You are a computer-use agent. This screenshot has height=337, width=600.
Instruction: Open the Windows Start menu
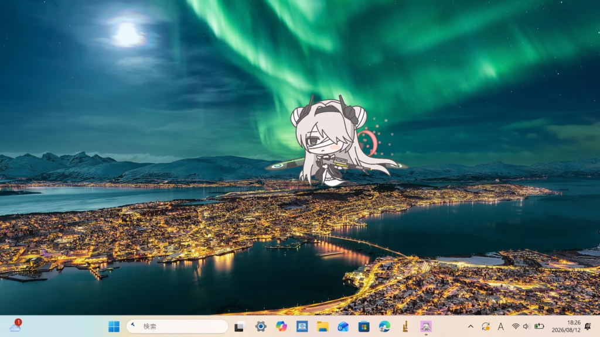coord(114,326)
